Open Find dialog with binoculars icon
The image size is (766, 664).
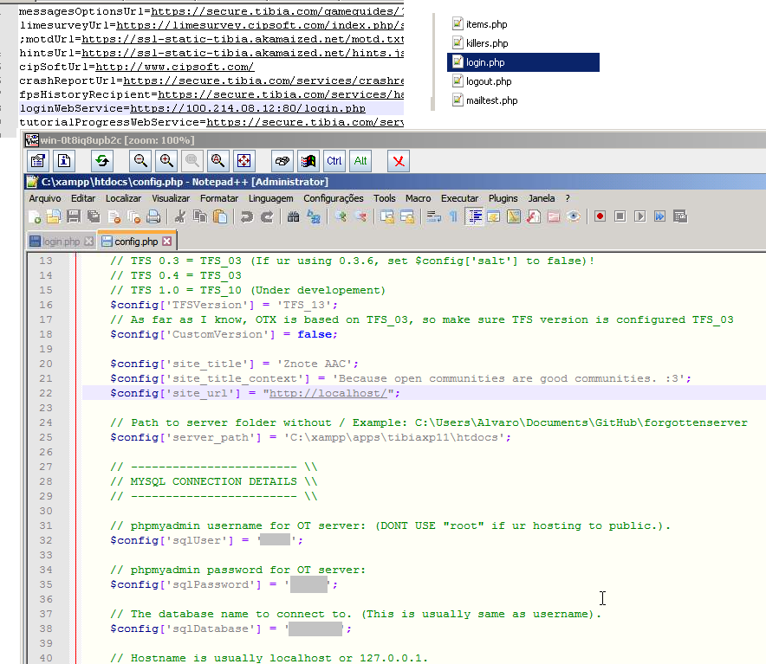point(293,216)
